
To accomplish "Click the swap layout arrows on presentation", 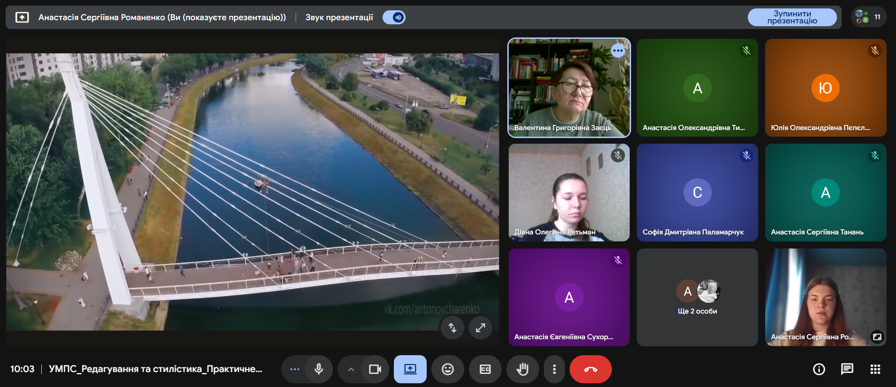I will coord(452,328).
